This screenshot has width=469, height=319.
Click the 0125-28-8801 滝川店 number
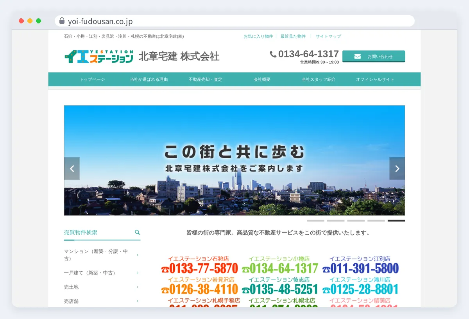coord(365,289)
